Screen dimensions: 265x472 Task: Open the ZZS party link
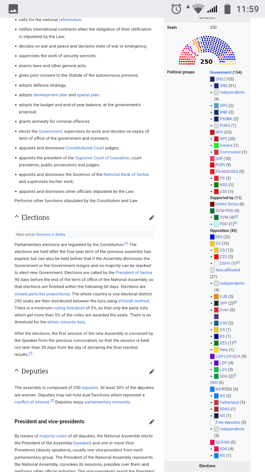[x=223, y=257]
